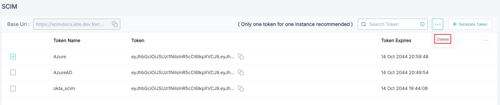Click the Token column header
Viewport: 500px width, 105px height.
point(138,41)
